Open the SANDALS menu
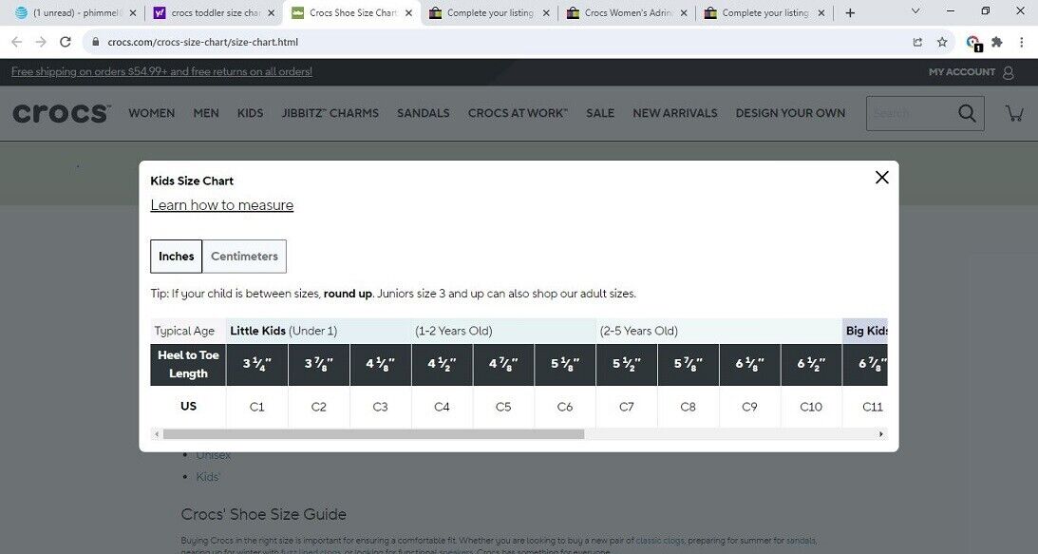Screen dimensions: 1038x554 pos(423,113)
